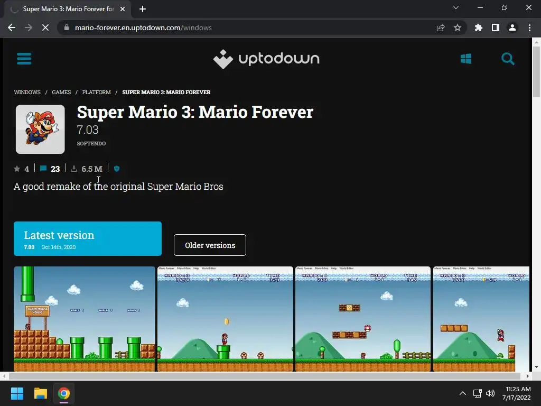Image resolution: width=541 pixels, height=406 pixels.
Task: Bookmark this page with star icon
Action: 458,27
